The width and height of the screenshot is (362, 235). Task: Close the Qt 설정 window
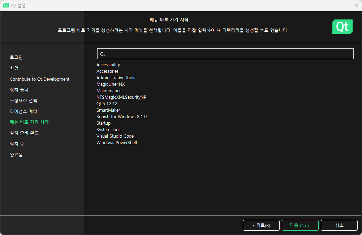(x=356, y=5)
